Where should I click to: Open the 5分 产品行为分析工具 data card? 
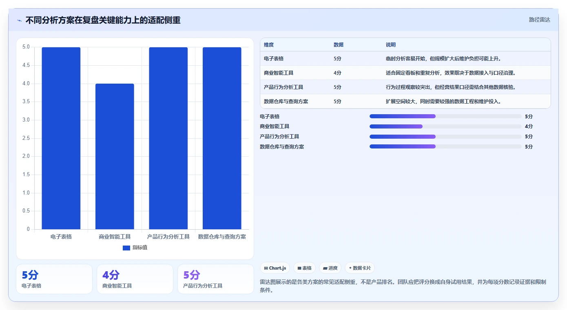point(216,279)
